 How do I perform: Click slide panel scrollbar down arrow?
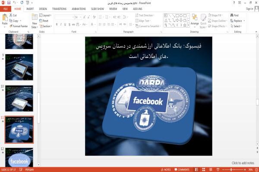pos(39,165)
